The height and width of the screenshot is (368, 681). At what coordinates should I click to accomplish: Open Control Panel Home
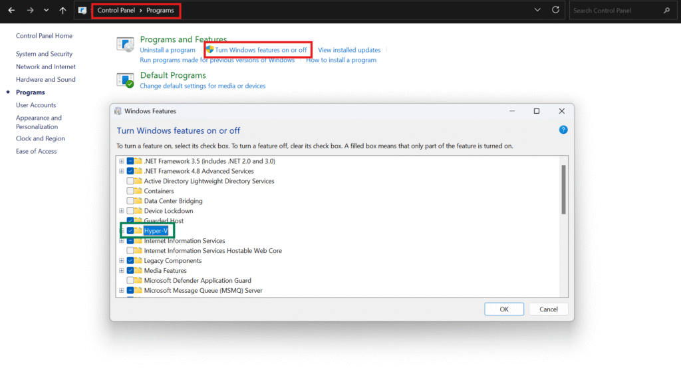pyautogui.click(x=44, y=36)
